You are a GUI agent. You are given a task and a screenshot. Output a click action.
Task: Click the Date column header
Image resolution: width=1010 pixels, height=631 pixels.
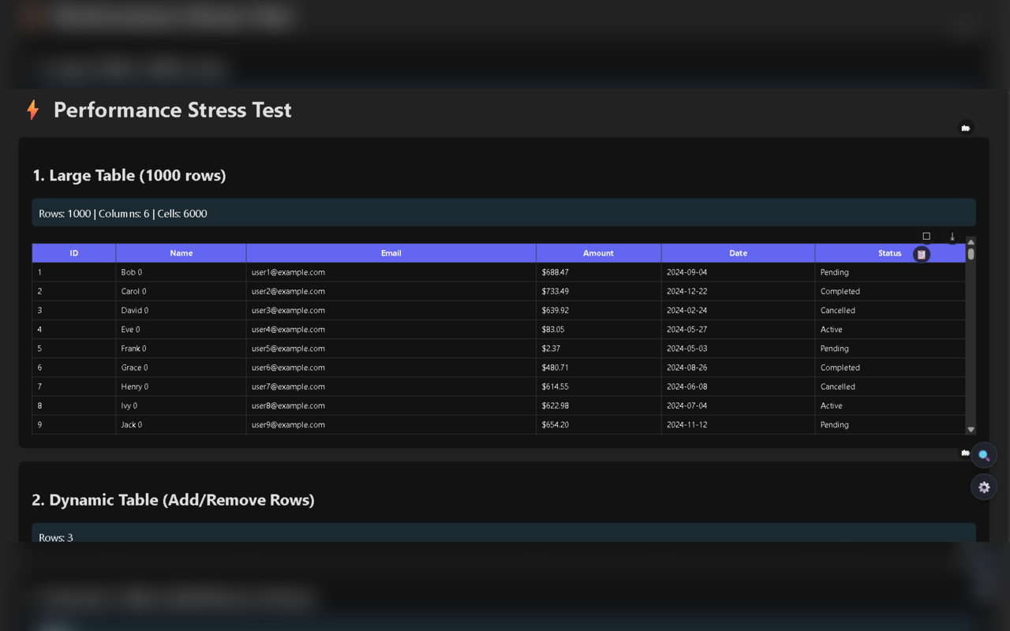(738, 253)
